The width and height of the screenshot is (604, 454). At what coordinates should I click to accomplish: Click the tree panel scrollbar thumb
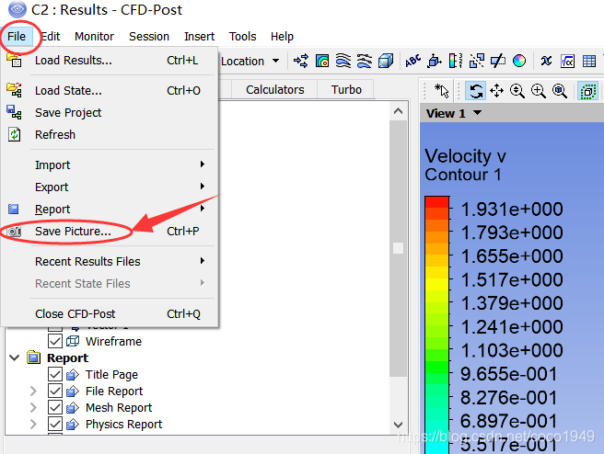(398, 248)
